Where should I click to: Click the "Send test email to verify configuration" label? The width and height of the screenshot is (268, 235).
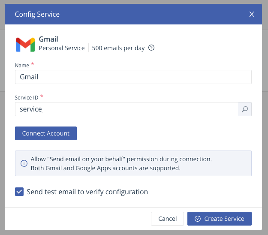click(87, 192)
